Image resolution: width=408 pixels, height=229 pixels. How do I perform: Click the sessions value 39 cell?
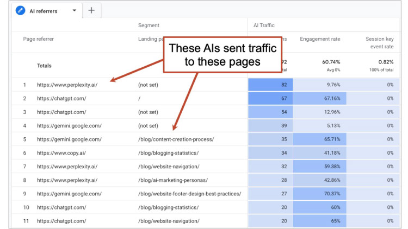(x=270, y=126)
